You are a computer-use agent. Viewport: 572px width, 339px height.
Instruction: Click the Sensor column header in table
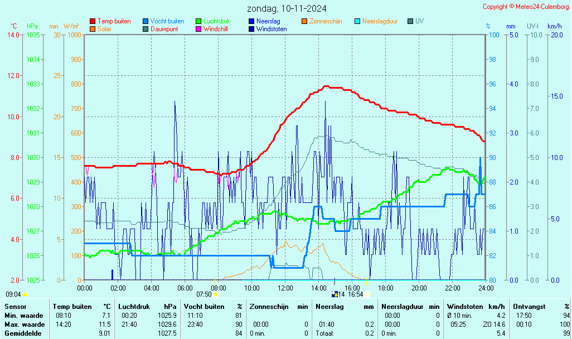[x=16, y=307]
